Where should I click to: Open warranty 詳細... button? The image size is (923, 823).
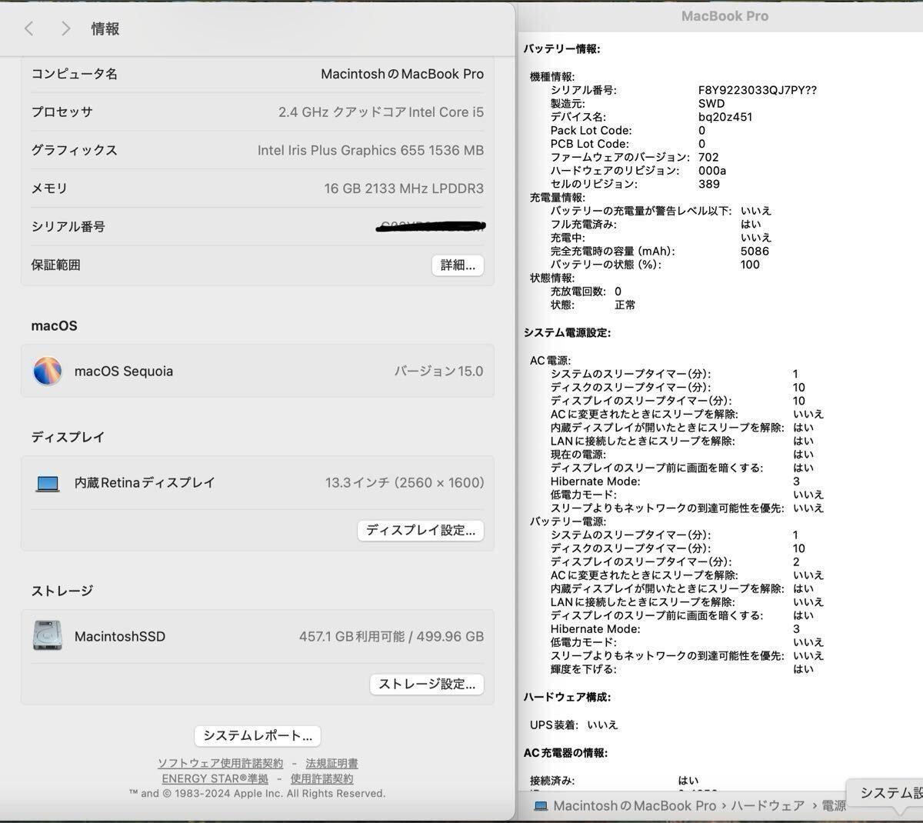tap(458, 265)
